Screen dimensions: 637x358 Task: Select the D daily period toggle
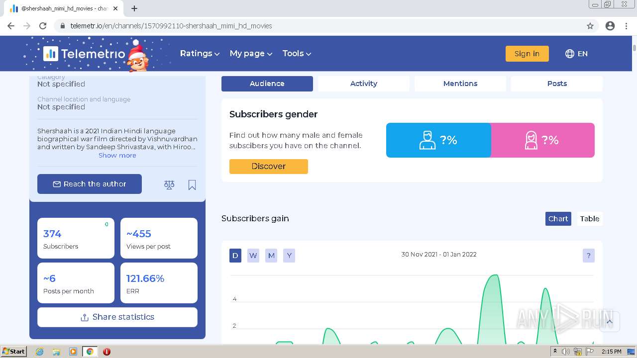[235, 256]
